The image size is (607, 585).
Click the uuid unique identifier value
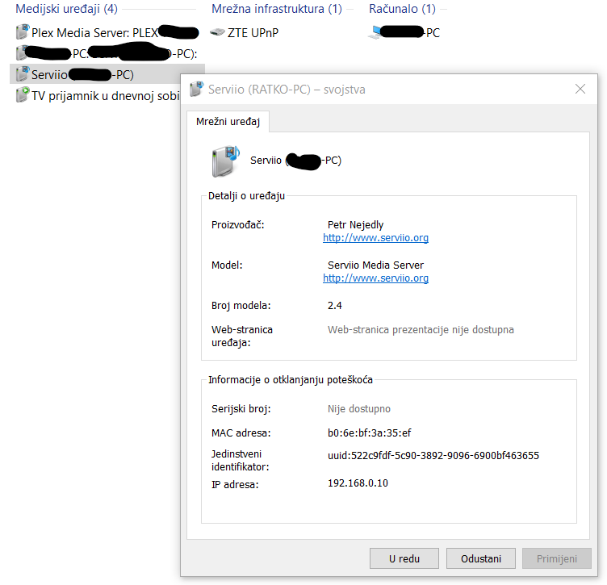coord(433,455)
